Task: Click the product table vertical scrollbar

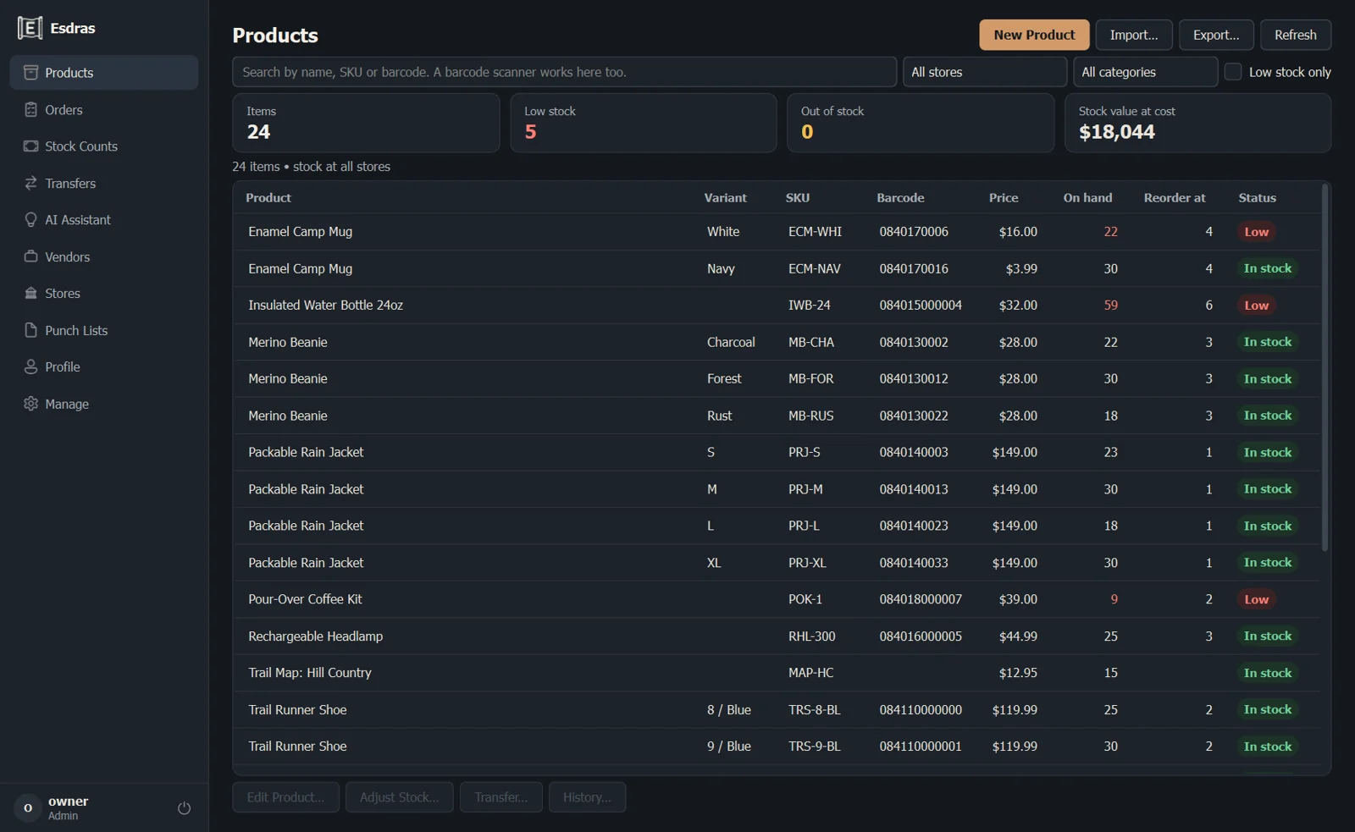Action: (1325, 368)
